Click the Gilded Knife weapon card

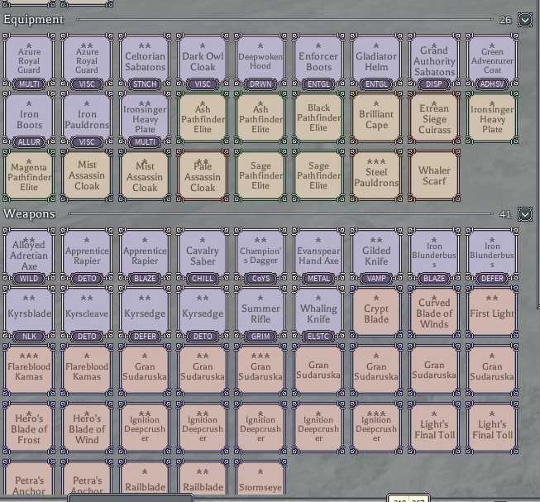pos(376,255)
